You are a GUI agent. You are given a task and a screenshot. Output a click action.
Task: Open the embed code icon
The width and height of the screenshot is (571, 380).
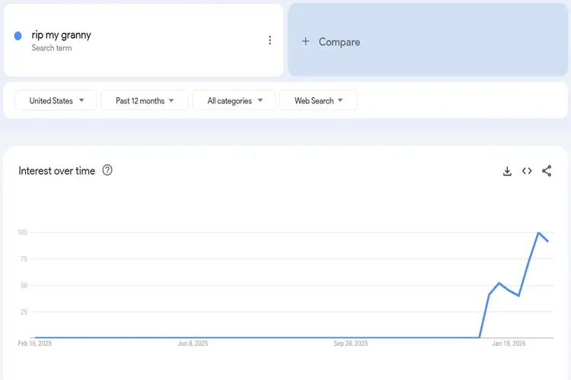coord(527,171)
